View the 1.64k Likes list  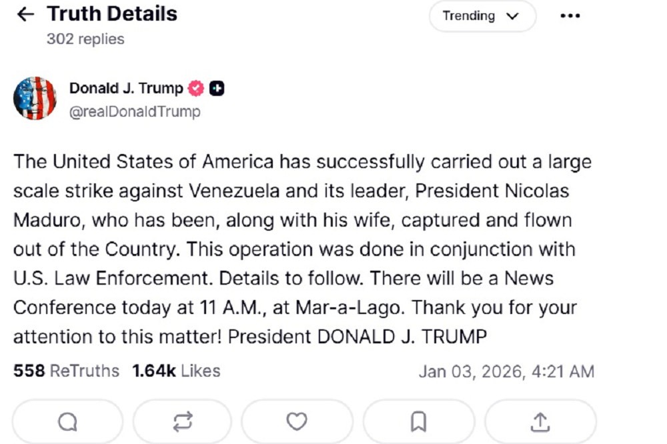(176, 371)
